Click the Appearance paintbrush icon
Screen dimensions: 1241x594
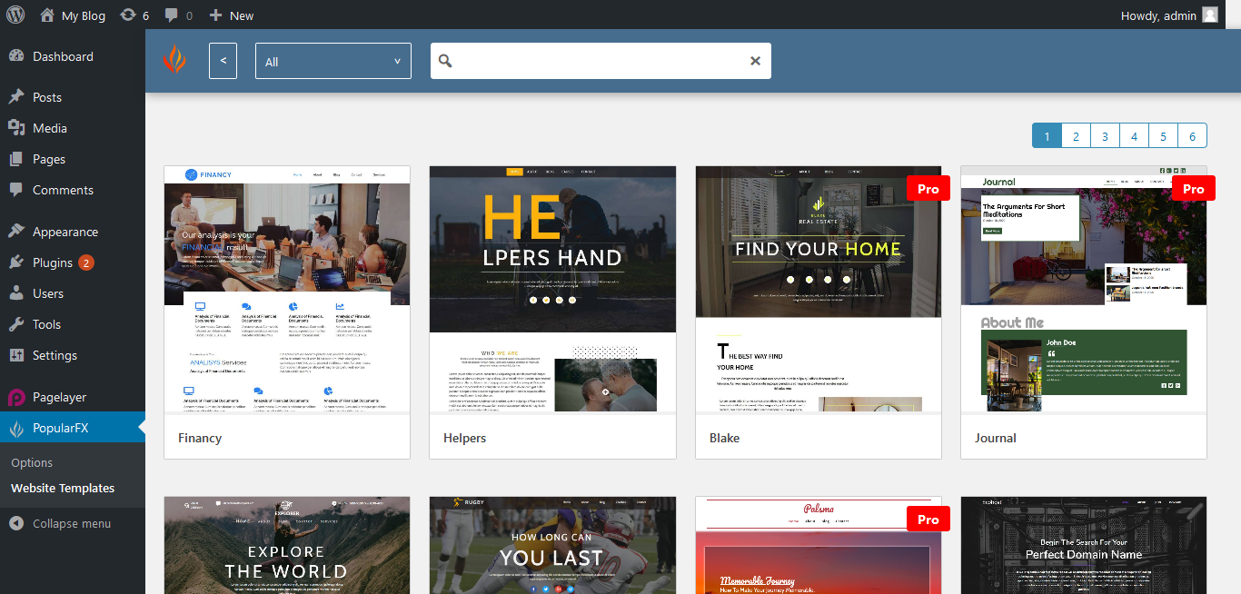pos(16,232)
